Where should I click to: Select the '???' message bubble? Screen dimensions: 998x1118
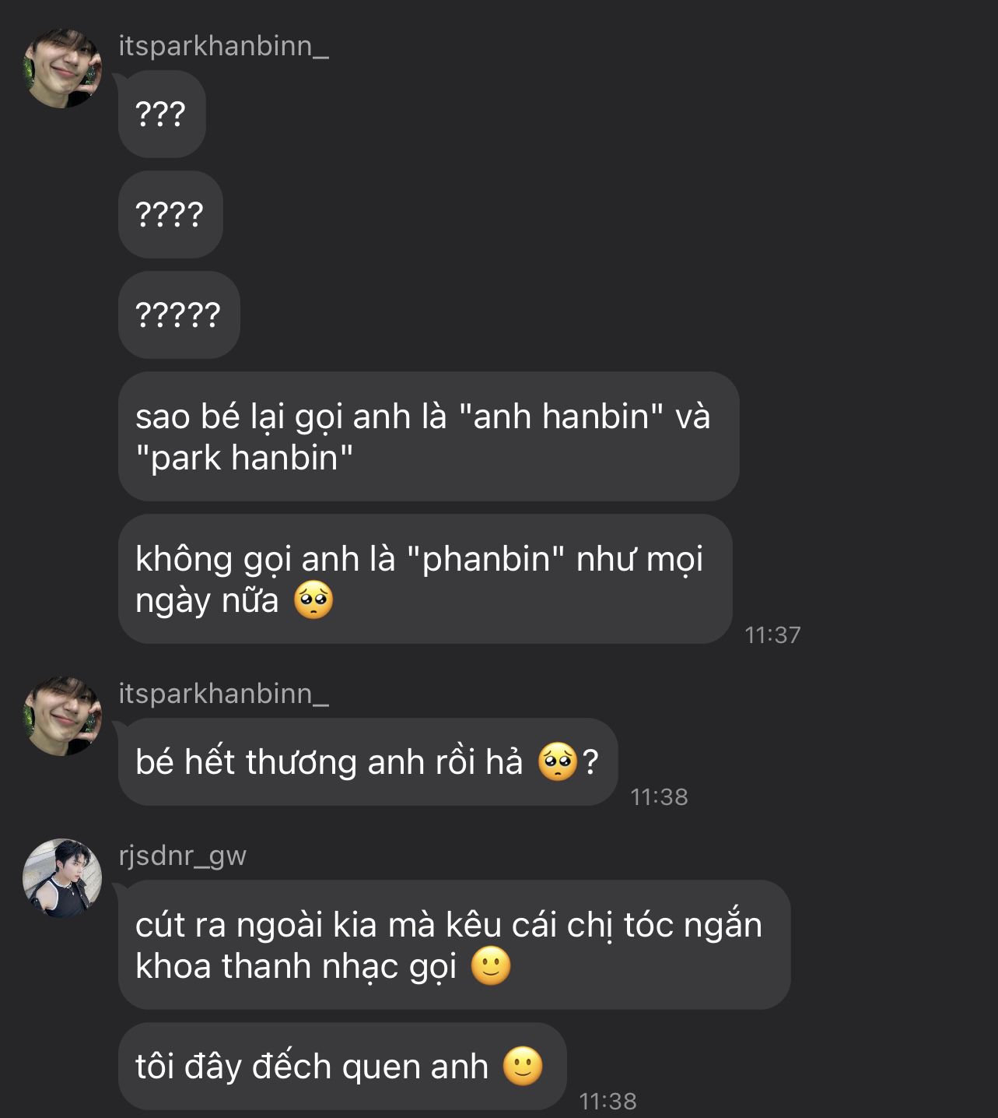162,114
